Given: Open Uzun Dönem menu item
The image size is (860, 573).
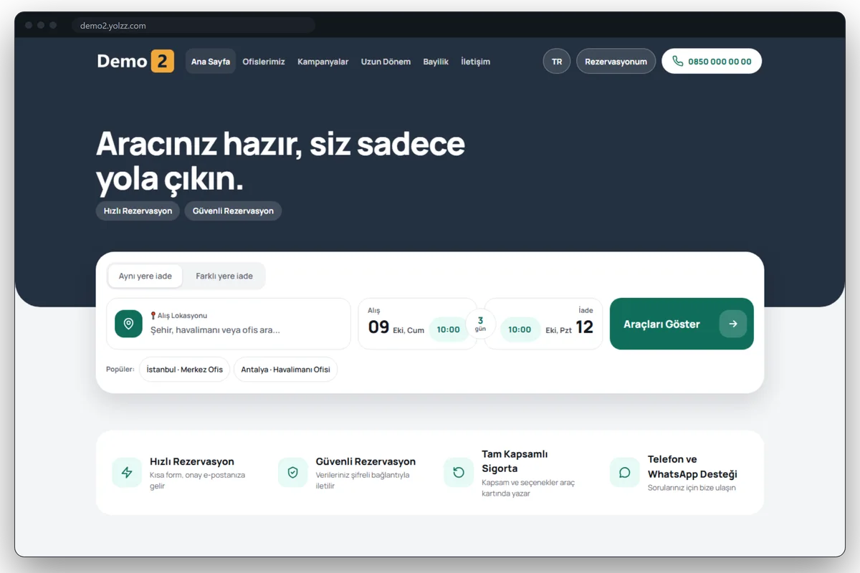Looking at the screenshot, I should tap(386, 62).
